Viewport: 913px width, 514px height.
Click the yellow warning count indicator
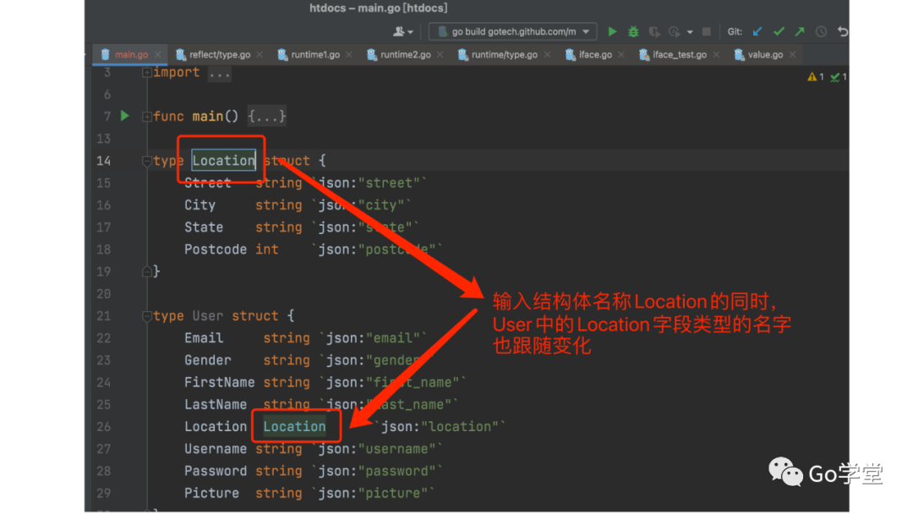point(812,75)
